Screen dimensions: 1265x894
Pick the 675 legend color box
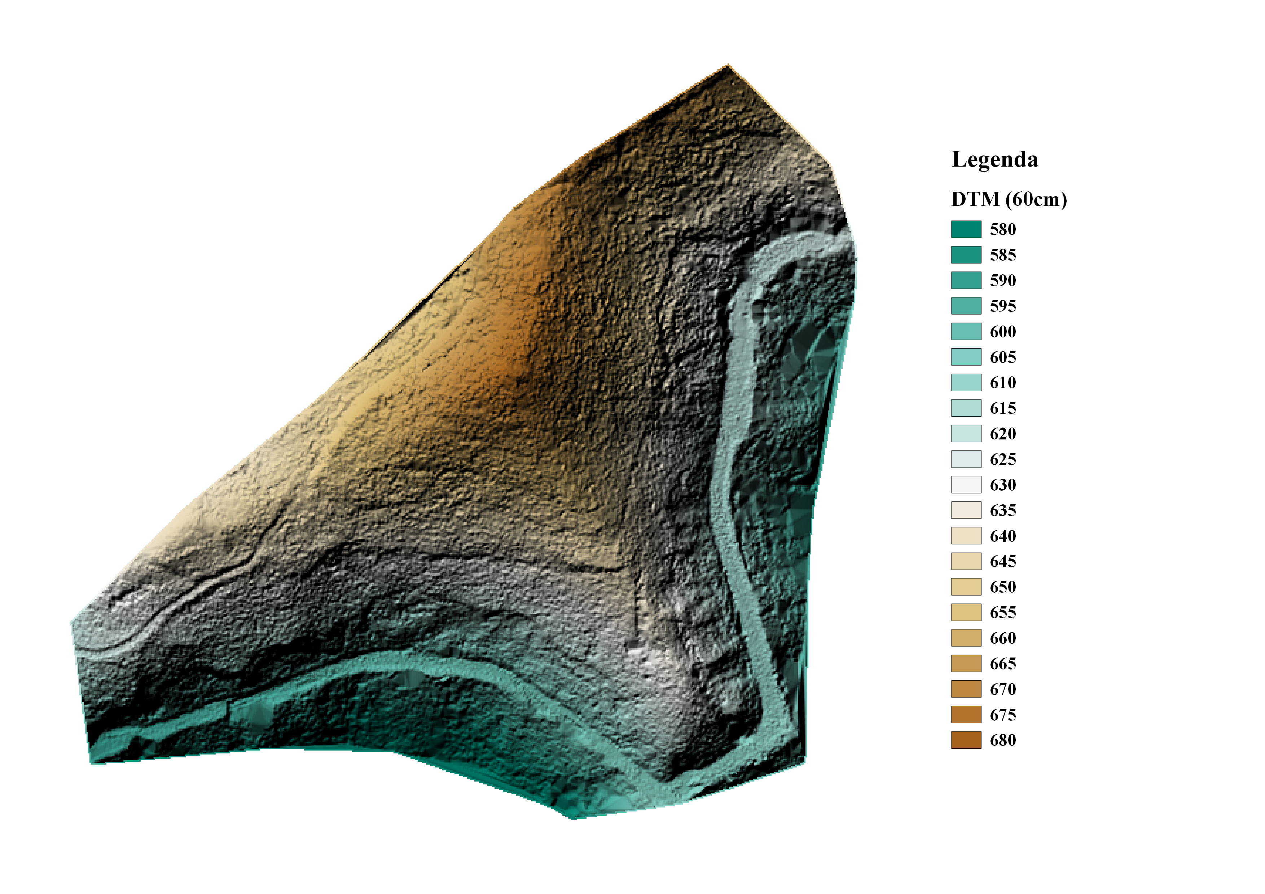click(966, 714)
